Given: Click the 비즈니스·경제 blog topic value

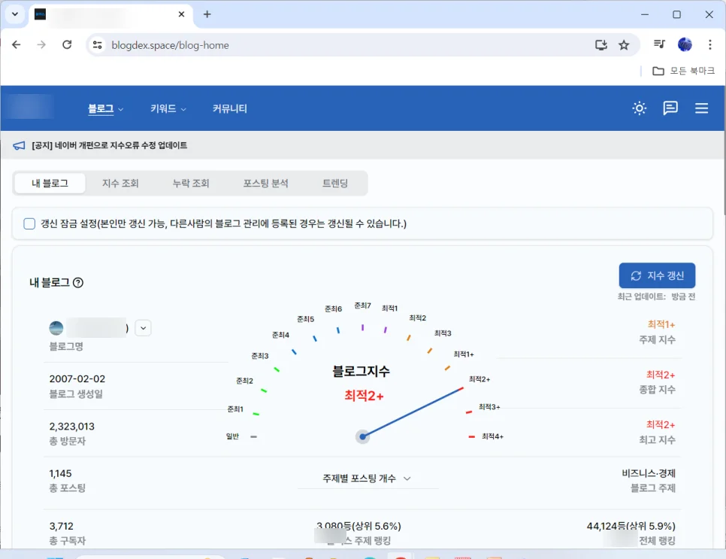Looking at the screenshot, I should 649,473.
